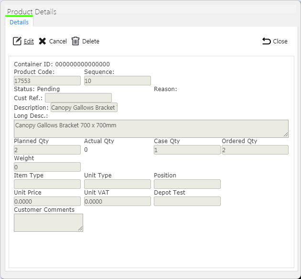This screenshot has height=279, width=301.
Task: Click the Delete trash can icon
Action: coord(75,41)
